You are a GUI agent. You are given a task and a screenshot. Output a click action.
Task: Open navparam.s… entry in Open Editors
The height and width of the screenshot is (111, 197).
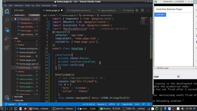pyautogui.click(x=27, y=23)
